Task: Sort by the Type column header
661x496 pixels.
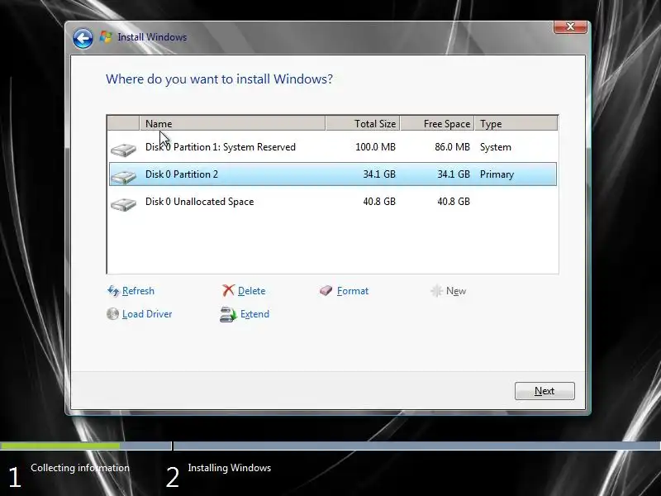Action: pyautogui.click(x=516, y=123)
